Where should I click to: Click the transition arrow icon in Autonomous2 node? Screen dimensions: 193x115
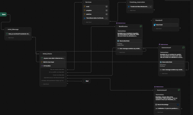[156, 109]
